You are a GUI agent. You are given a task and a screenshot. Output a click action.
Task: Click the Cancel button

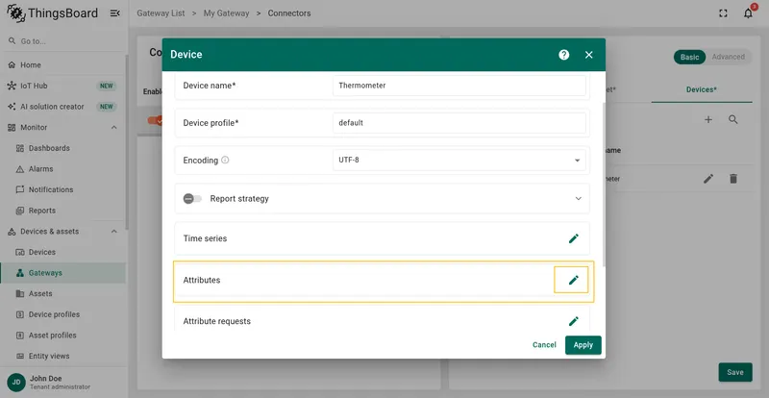tap(544, 345)
